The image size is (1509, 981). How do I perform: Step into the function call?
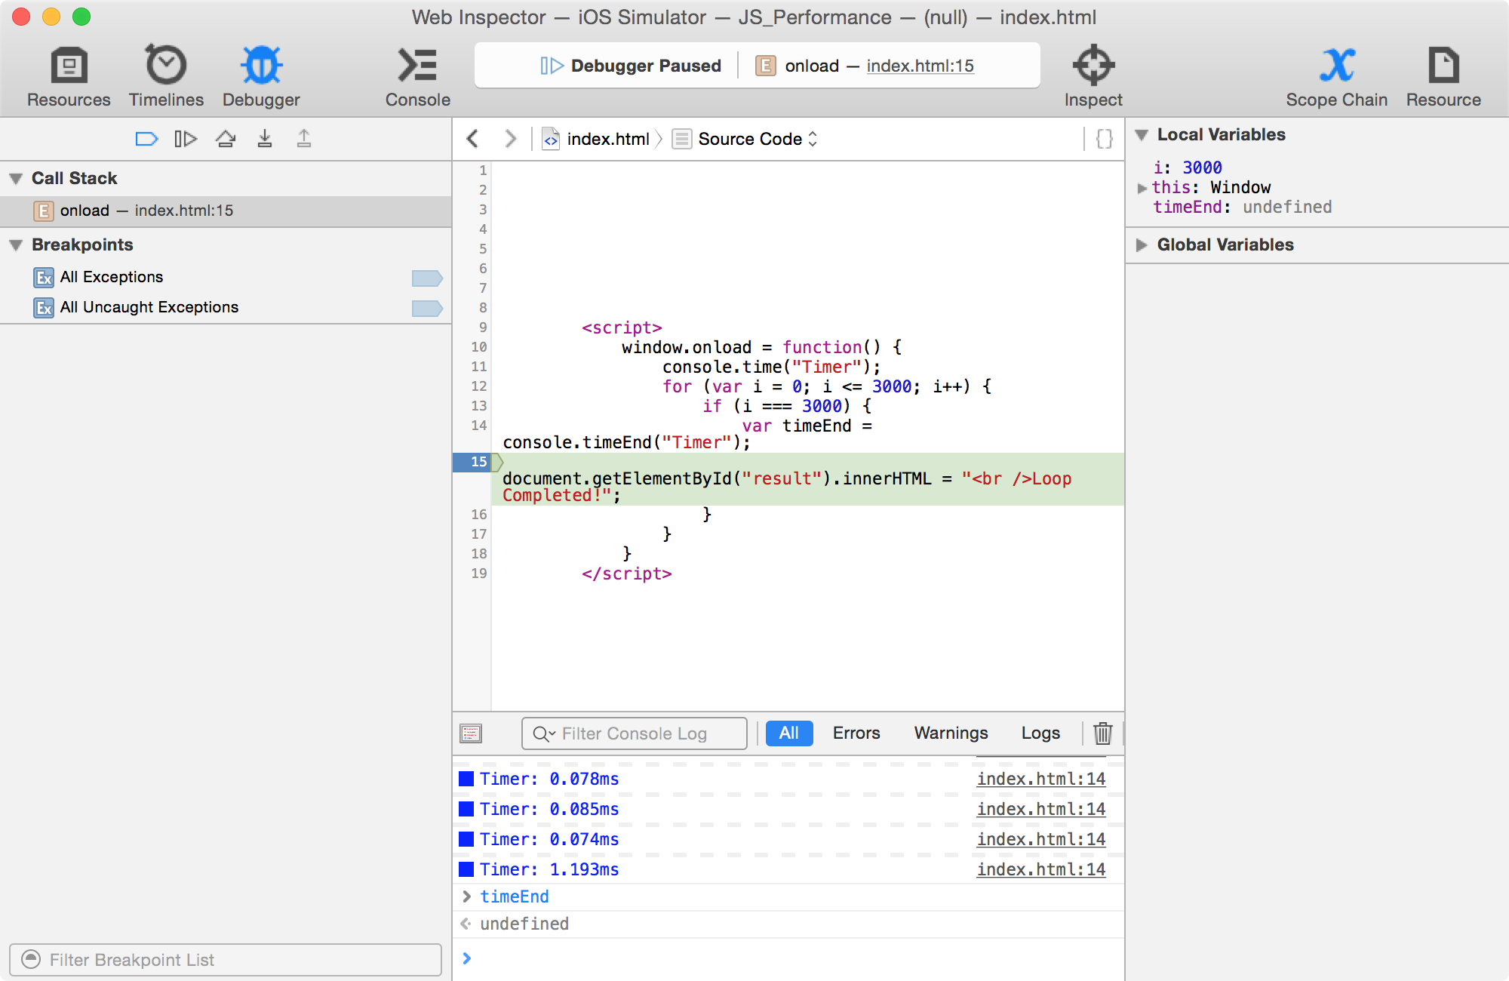click(x=265, y=139)
